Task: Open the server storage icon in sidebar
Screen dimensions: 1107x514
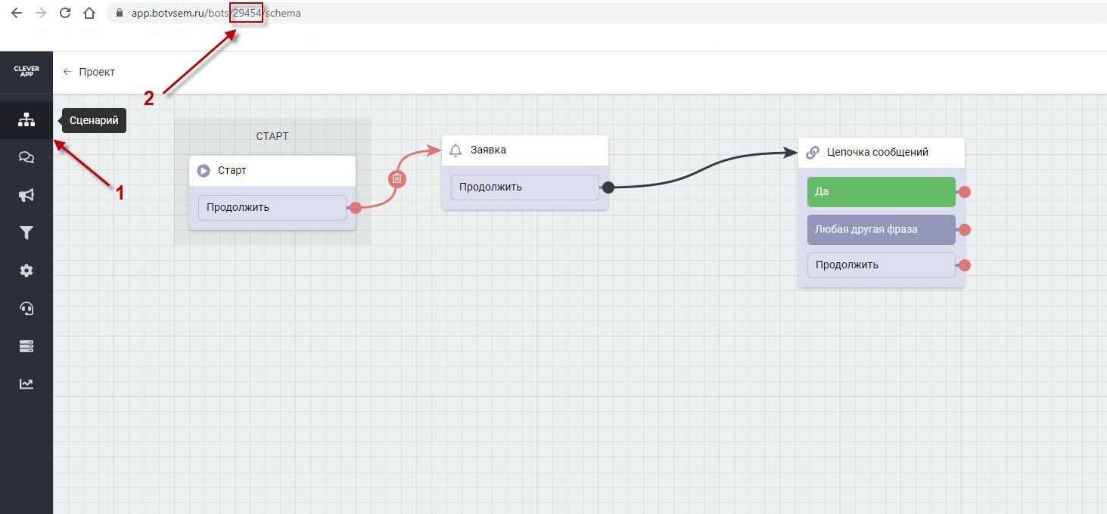Action: click(x=26, y=346)
